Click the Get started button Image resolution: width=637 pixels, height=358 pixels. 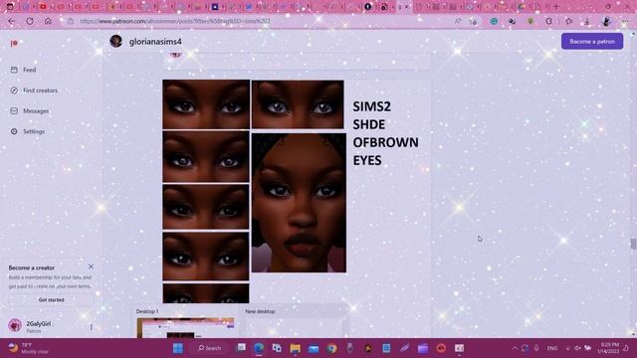(51, 299)
